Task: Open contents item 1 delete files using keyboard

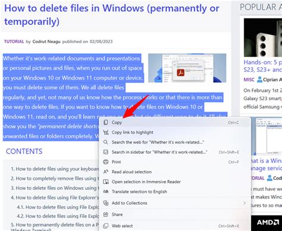Action: coord(55,169)
